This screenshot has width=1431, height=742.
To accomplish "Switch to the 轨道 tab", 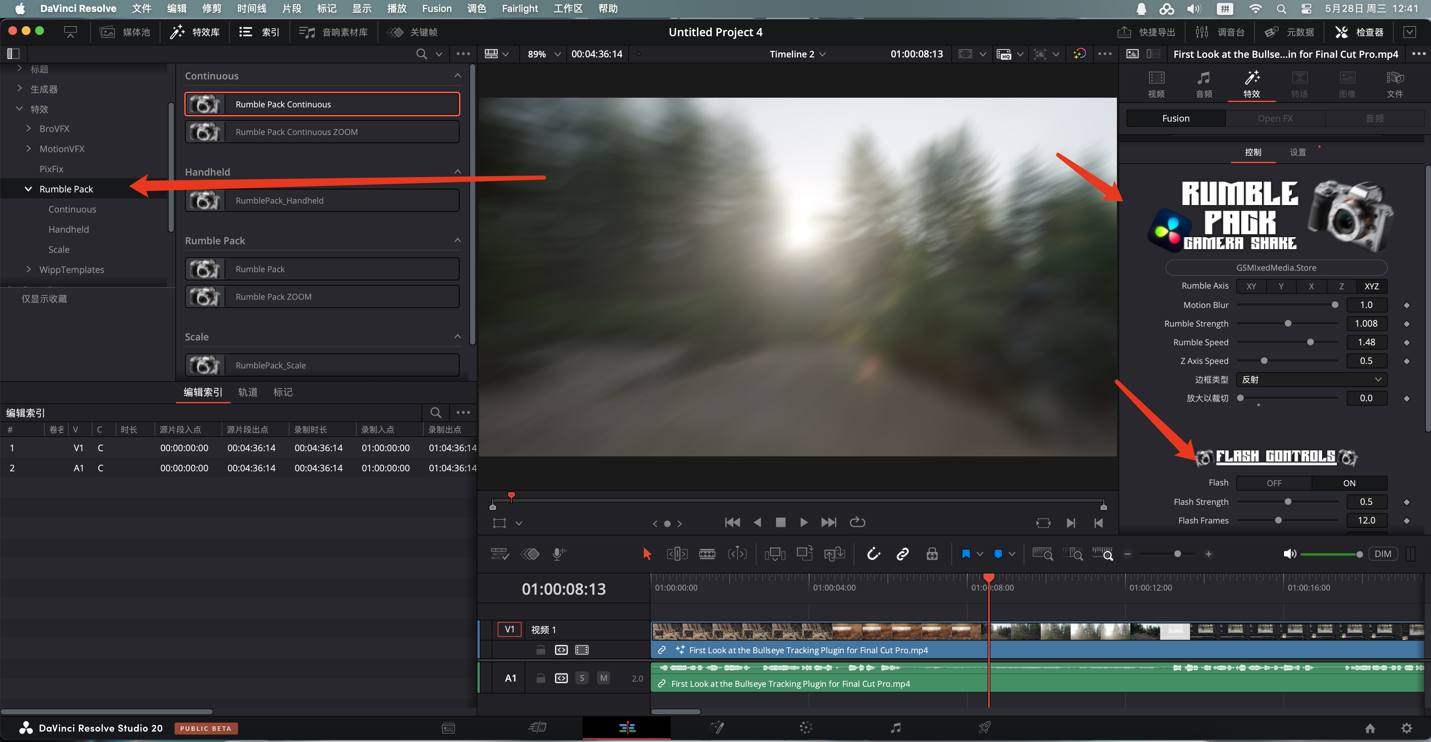I will pos(248,392).
